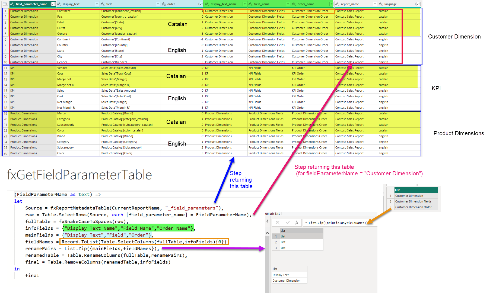Click the fx icon in the formula bar

pos(297,223)
